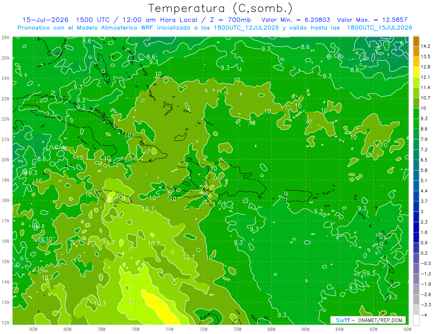Viewport: 433px width, 334px height.
Task: Click the '11.4' colorbar legend value
Action: pos(425,88)
